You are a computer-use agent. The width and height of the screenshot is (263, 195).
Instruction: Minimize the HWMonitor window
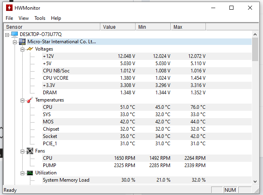coord(213,8)
